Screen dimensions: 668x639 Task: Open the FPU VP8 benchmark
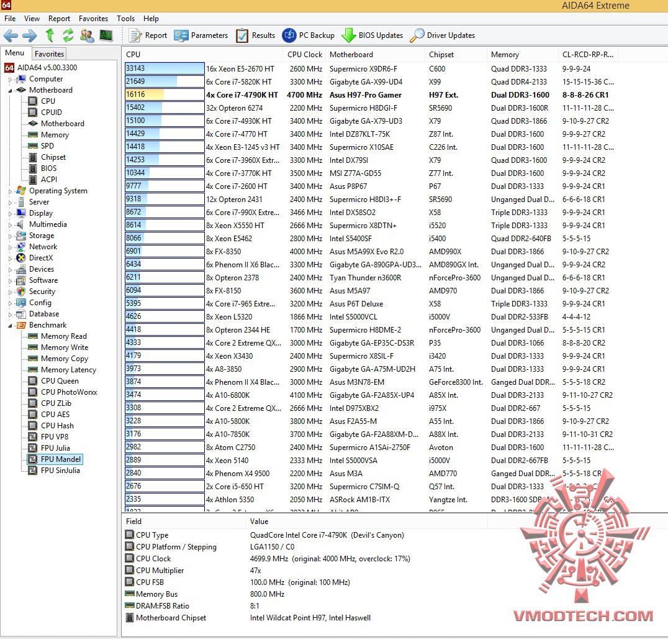point(48,437)
